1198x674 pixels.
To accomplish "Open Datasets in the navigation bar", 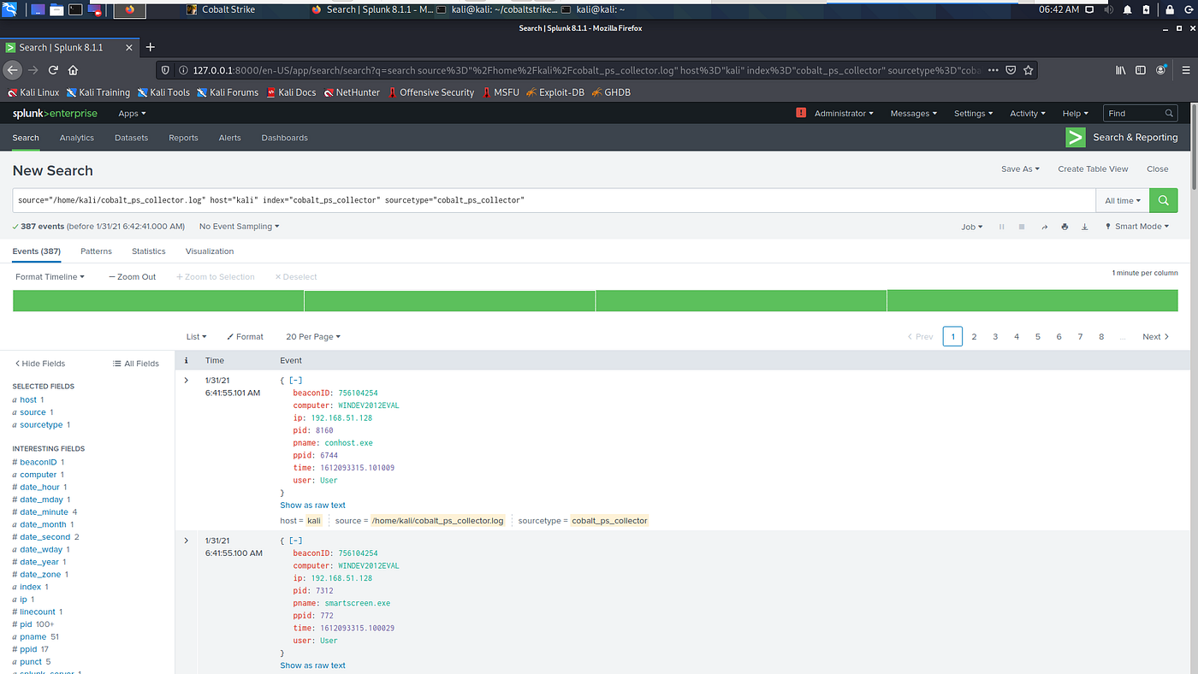I will 131,138.
